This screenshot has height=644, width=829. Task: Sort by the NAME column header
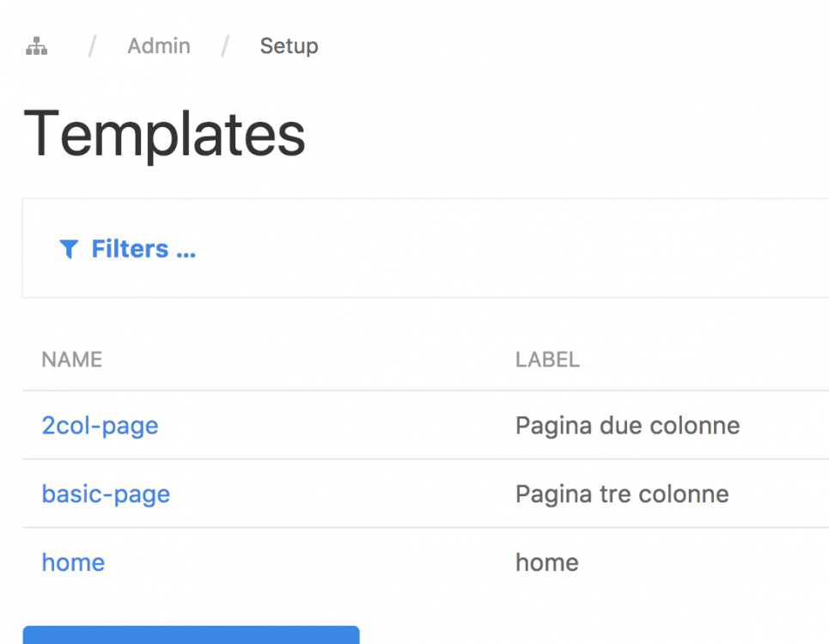pyautogui.click(x=72, y=359)
